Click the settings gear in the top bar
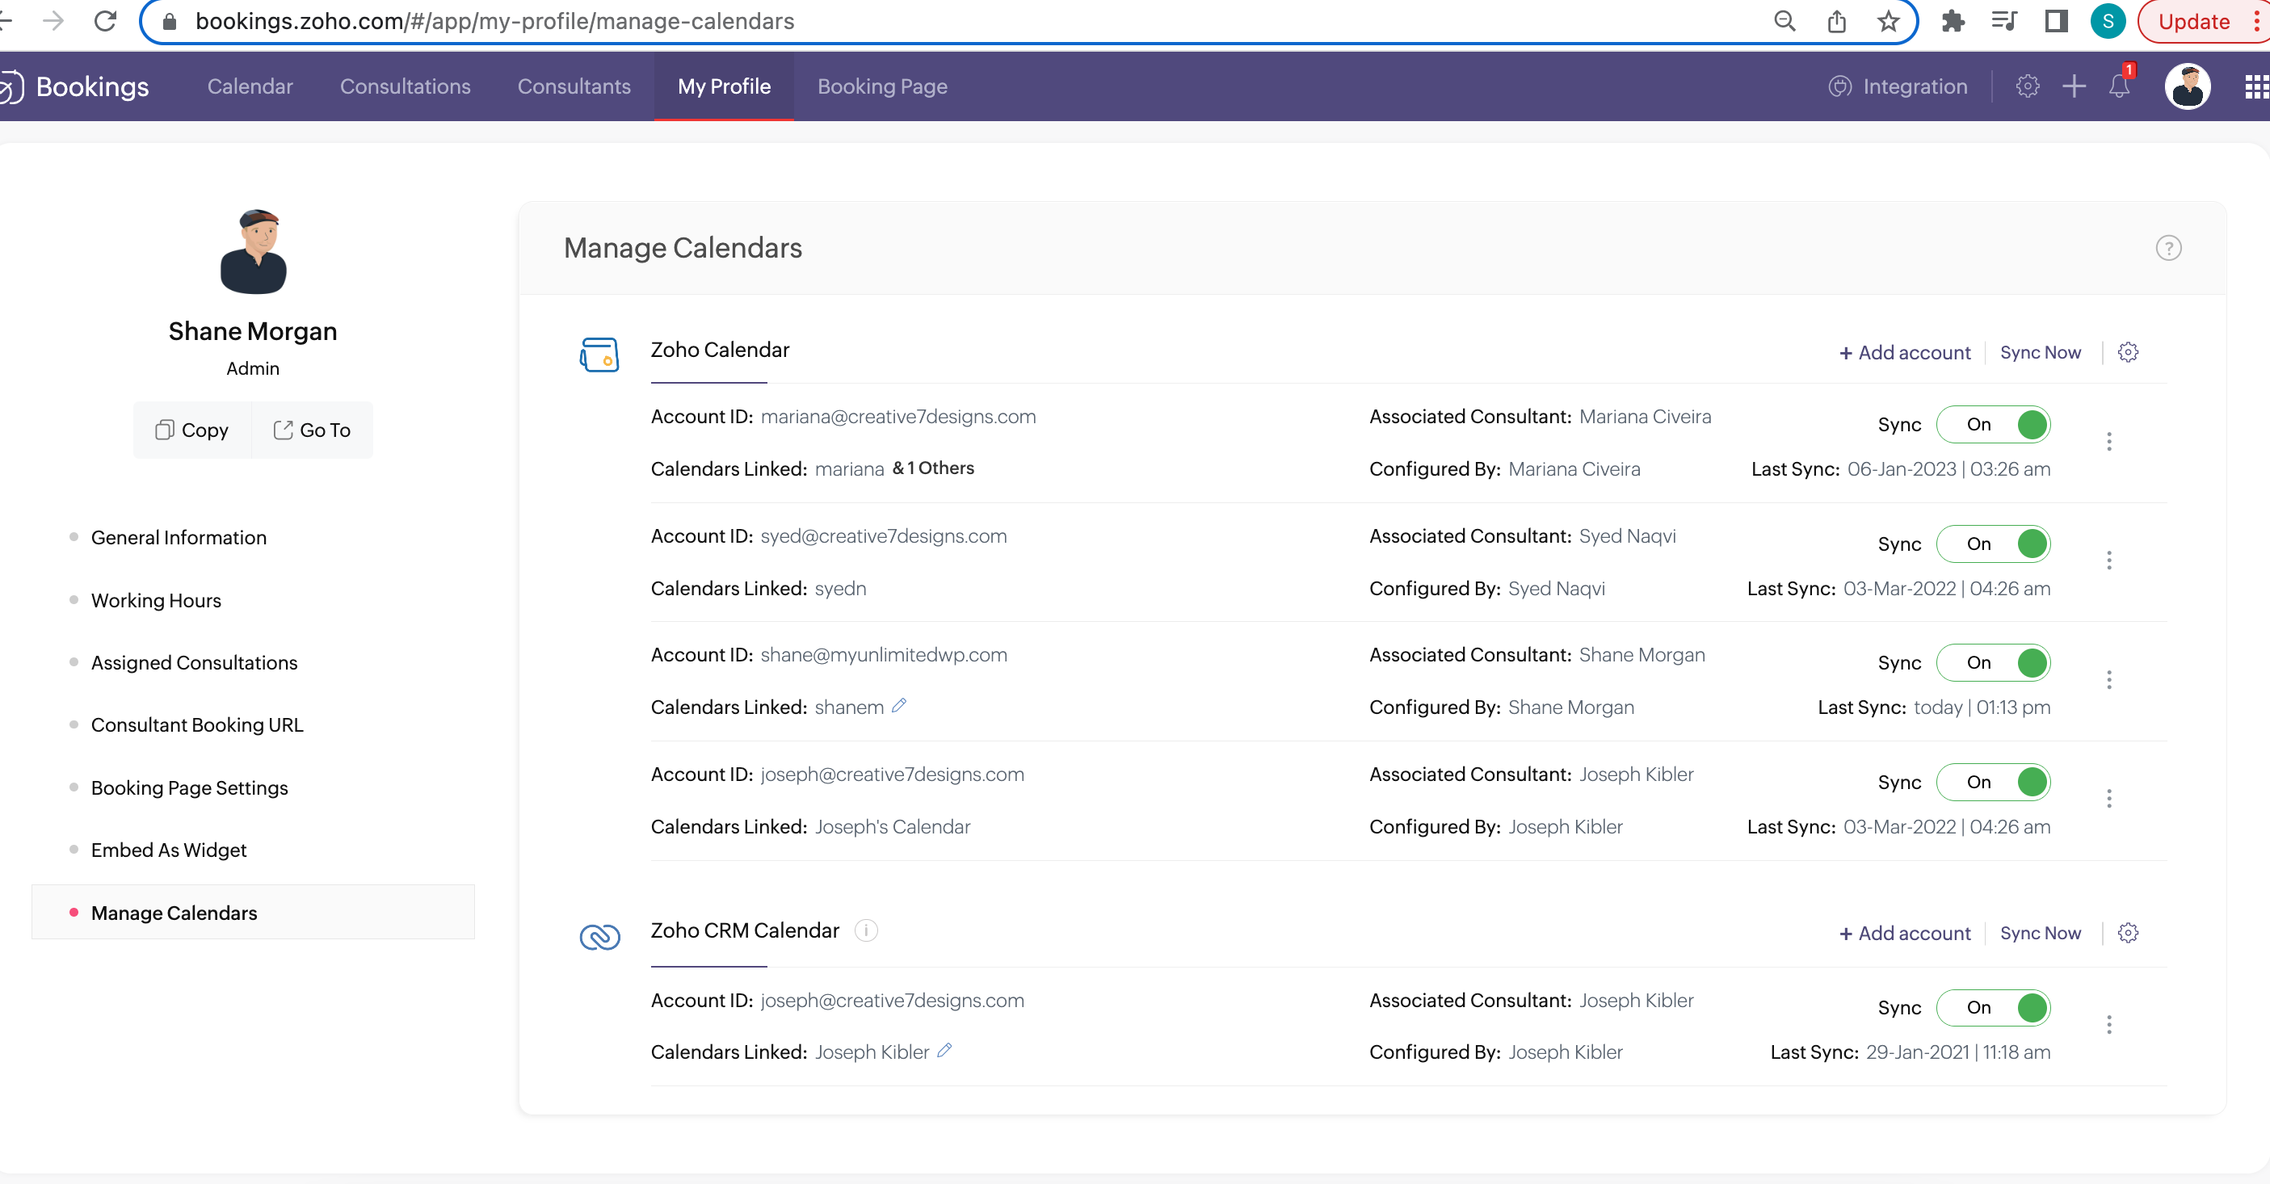Image resolution: width=2270 pixels, height=1184 pixels. (2028, 86)
